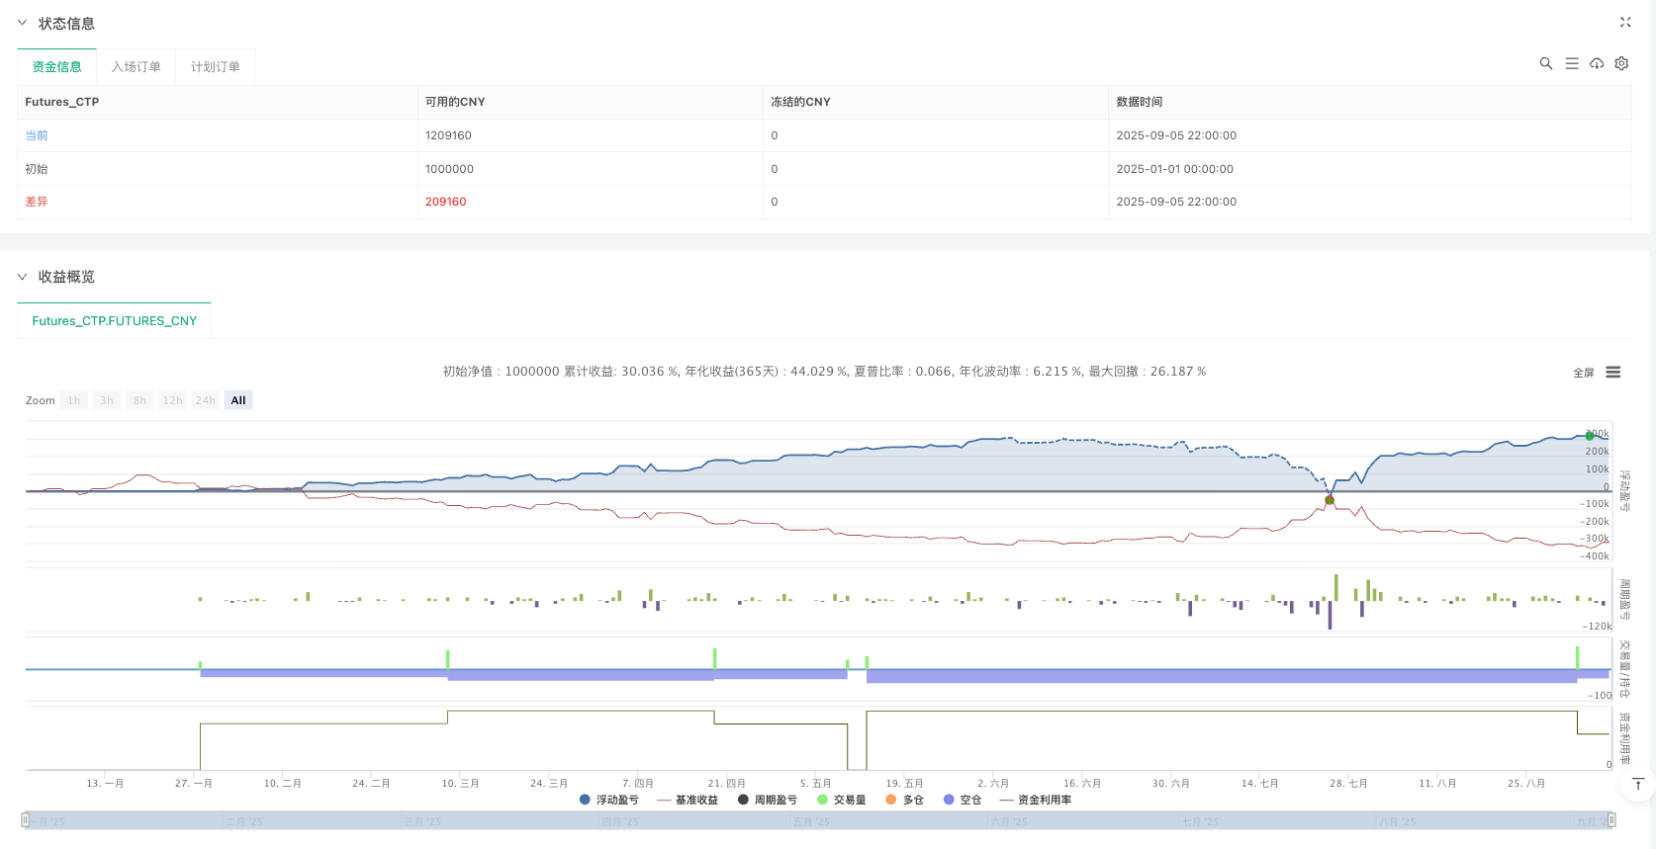Collapse the 状态信息 section
This screenshot has width=1656, height=849.
[22, 23]
